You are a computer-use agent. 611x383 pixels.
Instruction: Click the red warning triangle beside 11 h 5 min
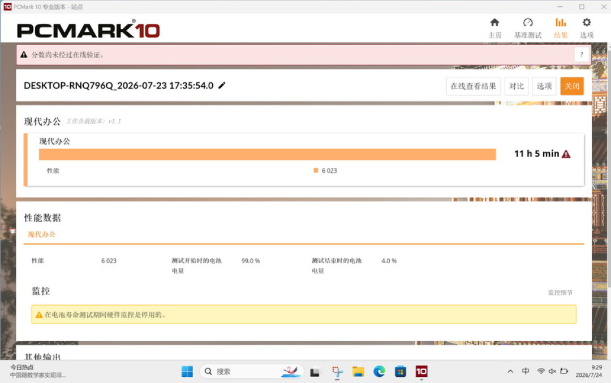(x=566, y=154)
